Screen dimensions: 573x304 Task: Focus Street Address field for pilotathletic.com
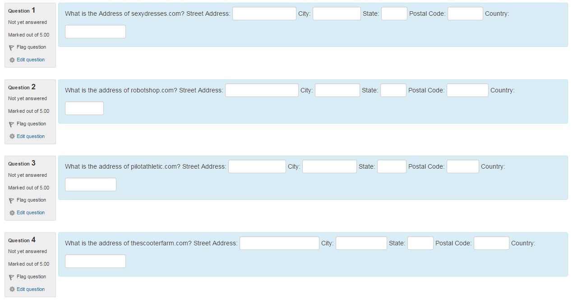point(257,166)
